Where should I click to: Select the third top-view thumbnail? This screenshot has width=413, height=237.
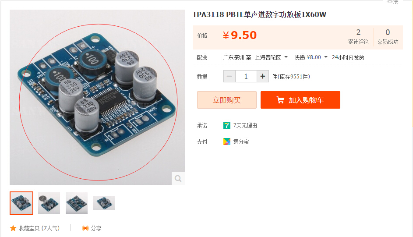pos(77,203)
